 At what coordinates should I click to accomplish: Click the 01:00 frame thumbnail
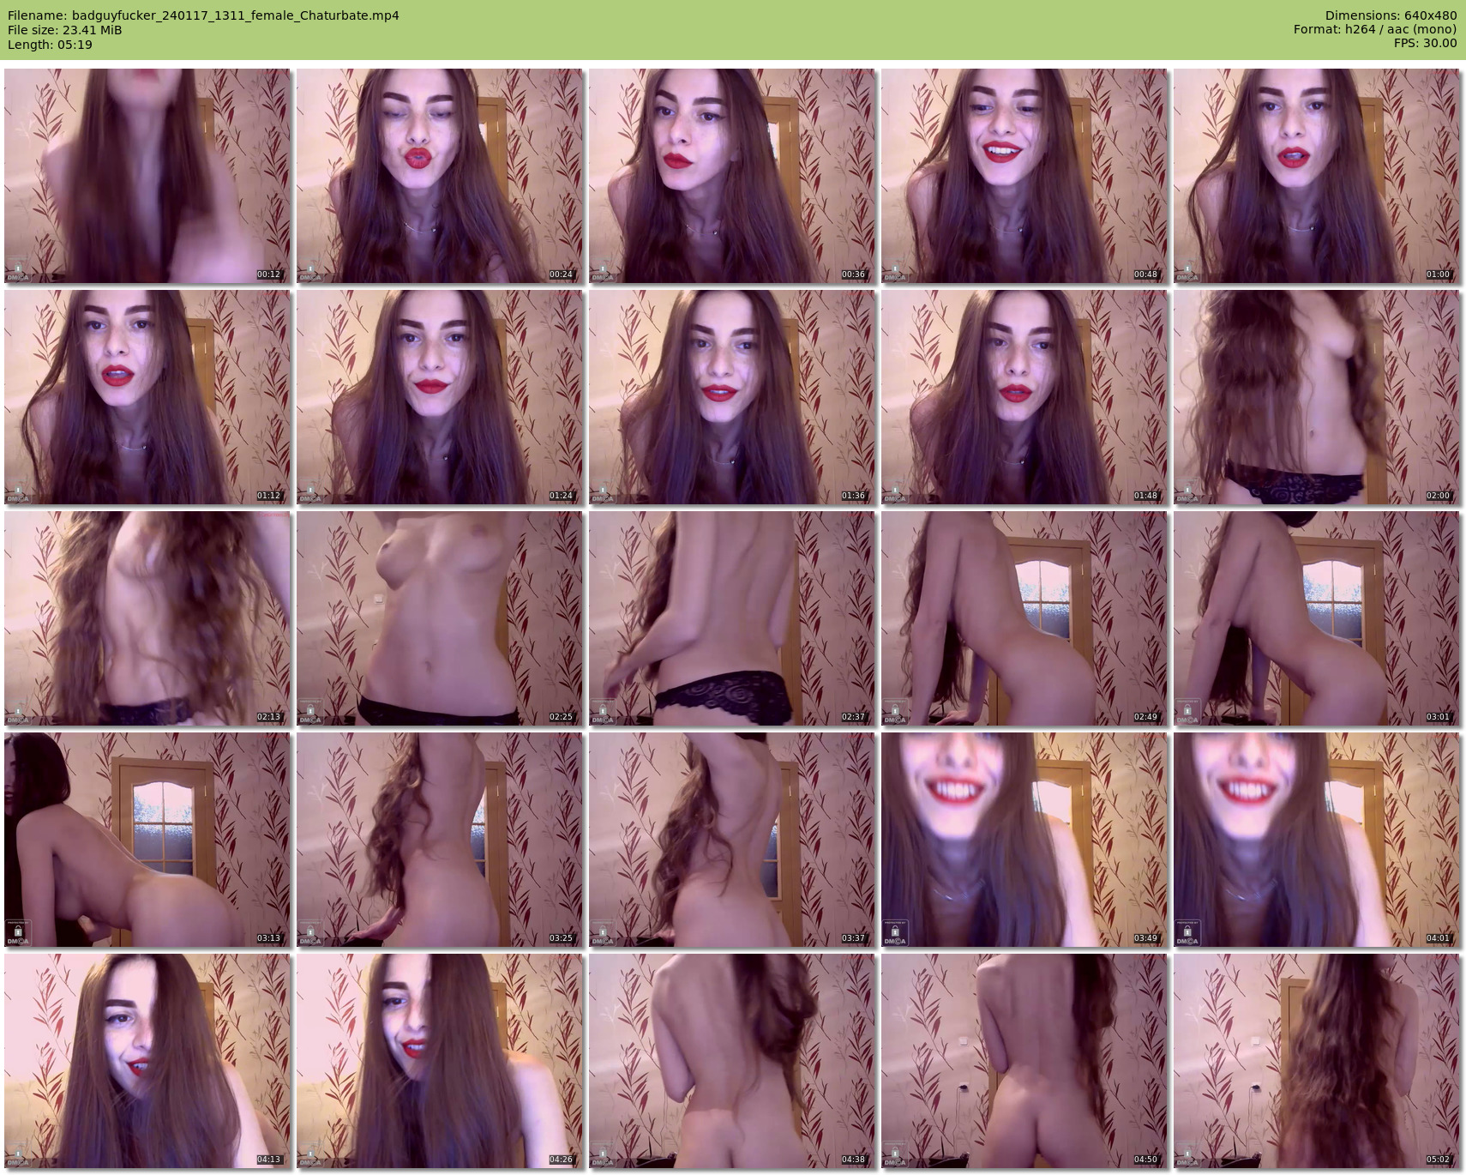(1316, 176)
